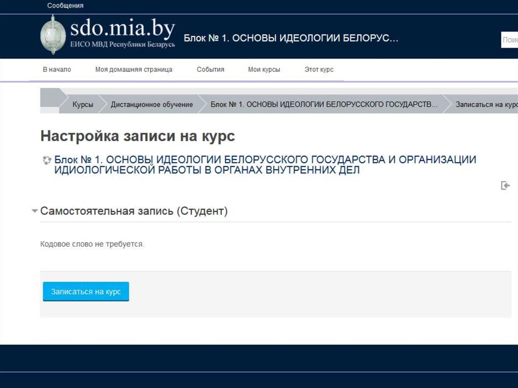This screenshot has height=388, width=518.
Task: Open the Мои курсы menu
Action: pyautogui.click(x=264, y=70)
